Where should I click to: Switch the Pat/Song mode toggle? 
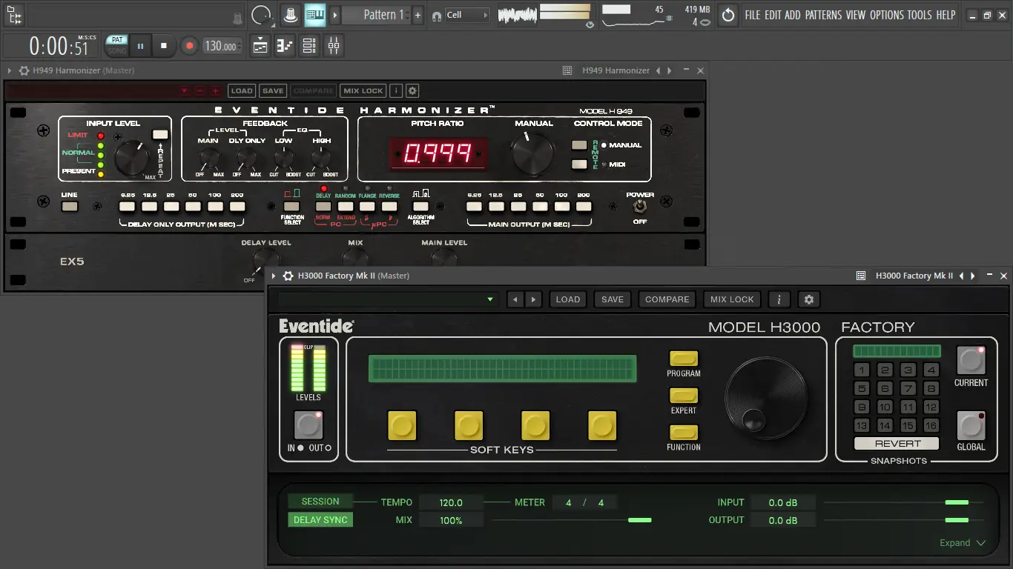click(x=117, y=46)
